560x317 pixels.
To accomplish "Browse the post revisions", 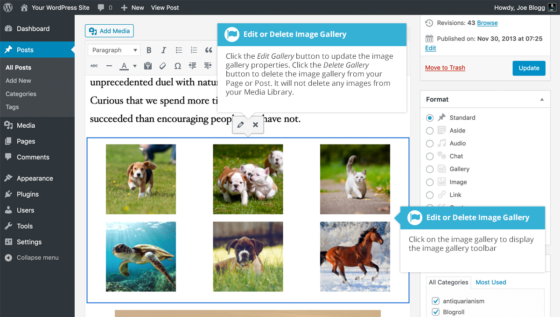I will click(486, 22).
